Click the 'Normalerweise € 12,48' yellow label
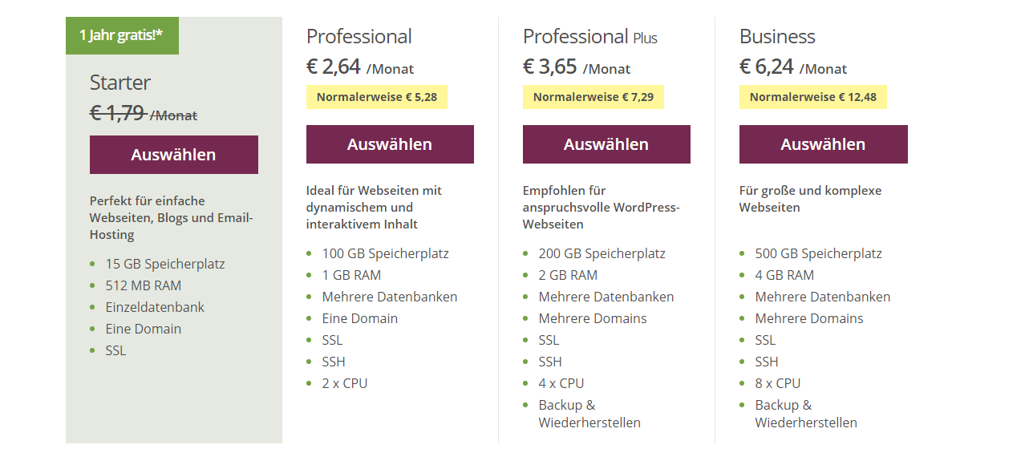Image resolution: width=1029 pixels, height=465 pixels. (x=812, y=97)
